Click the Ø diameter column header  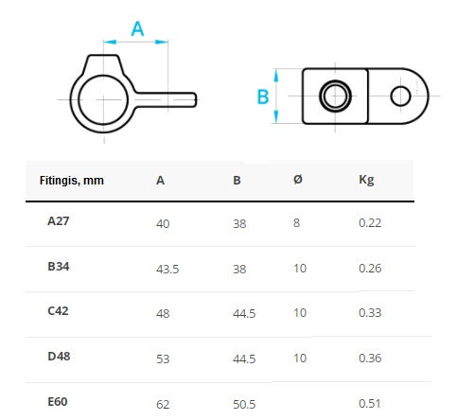point(298,180)
